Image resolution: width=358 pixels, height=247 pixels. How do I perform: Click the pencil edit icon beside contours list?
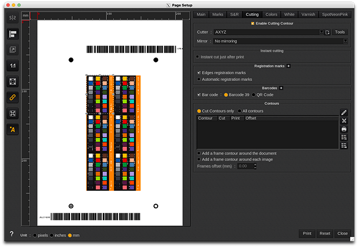344,113
